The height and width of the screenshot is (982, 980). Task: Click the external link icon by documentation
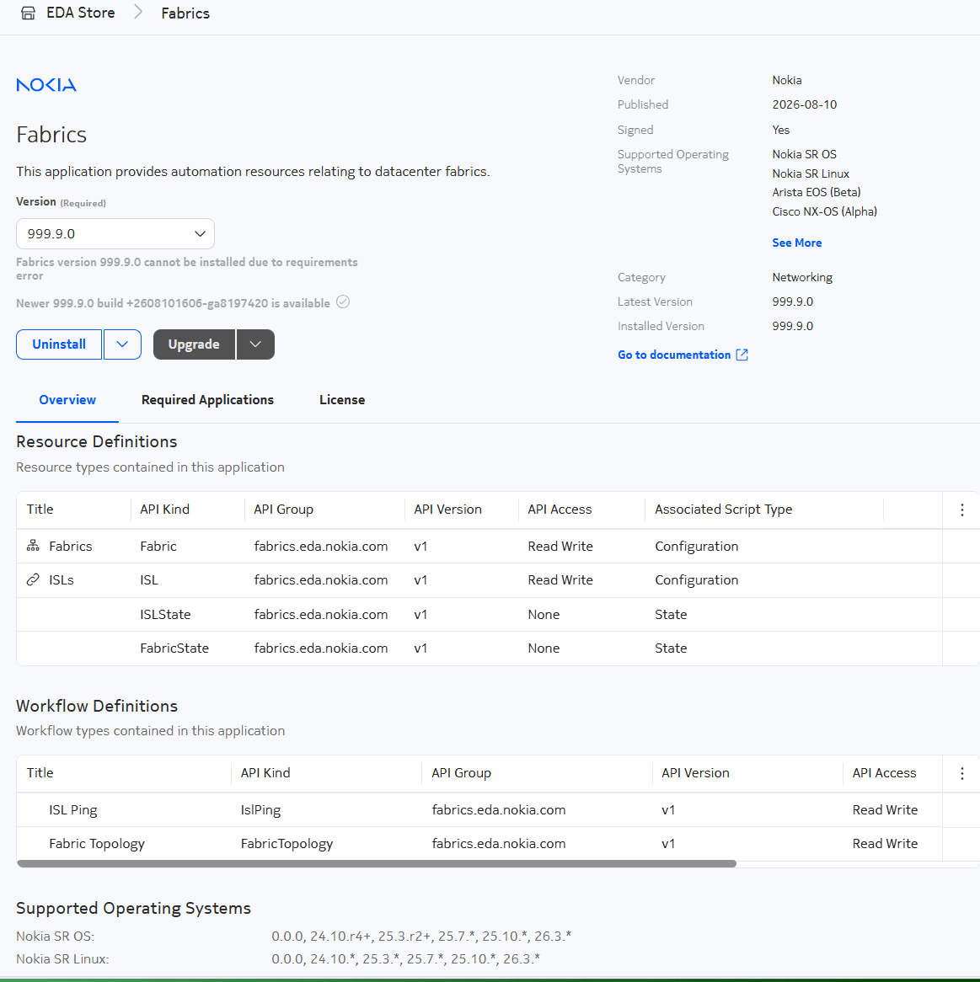tap(742, 355)
